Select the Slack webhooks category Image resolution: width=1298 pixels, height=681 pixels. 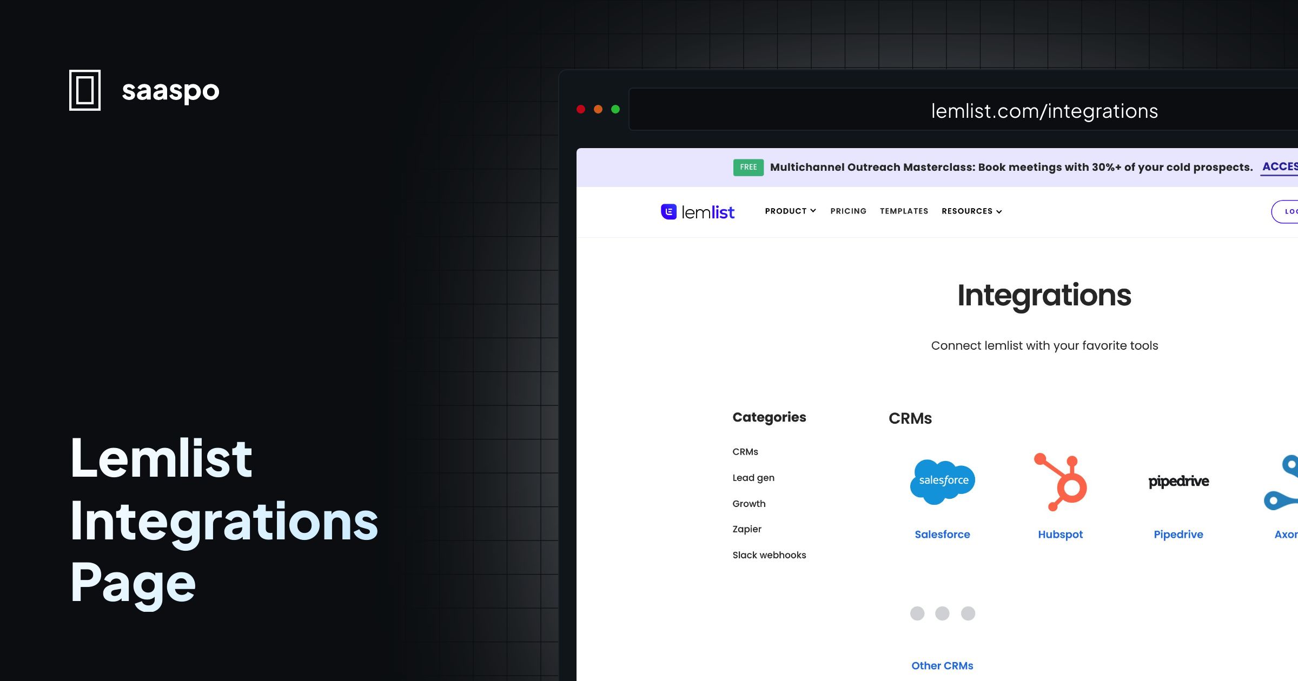click(769, 555)
